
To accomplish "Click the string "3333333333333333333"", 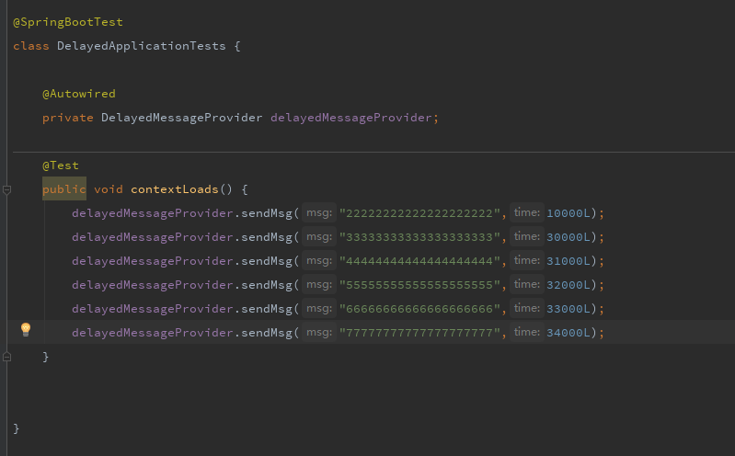I will tap(419, 237).
